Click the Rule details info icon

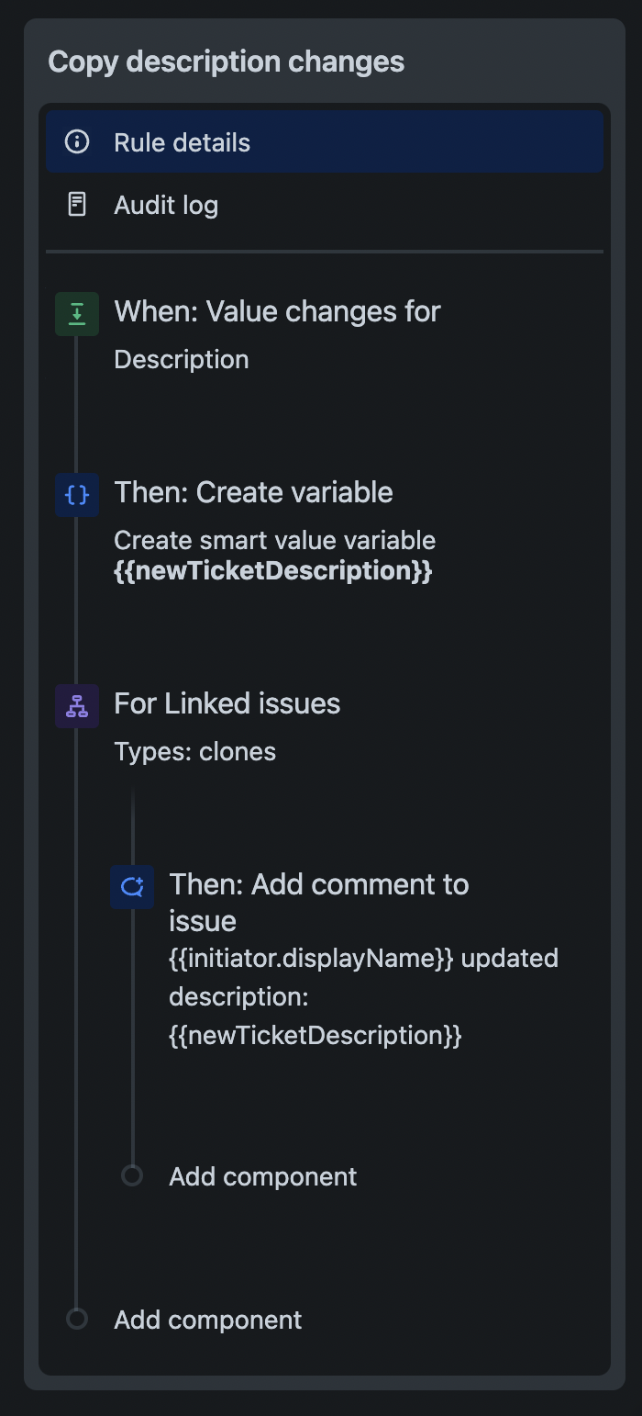click(x=77, y=141)
